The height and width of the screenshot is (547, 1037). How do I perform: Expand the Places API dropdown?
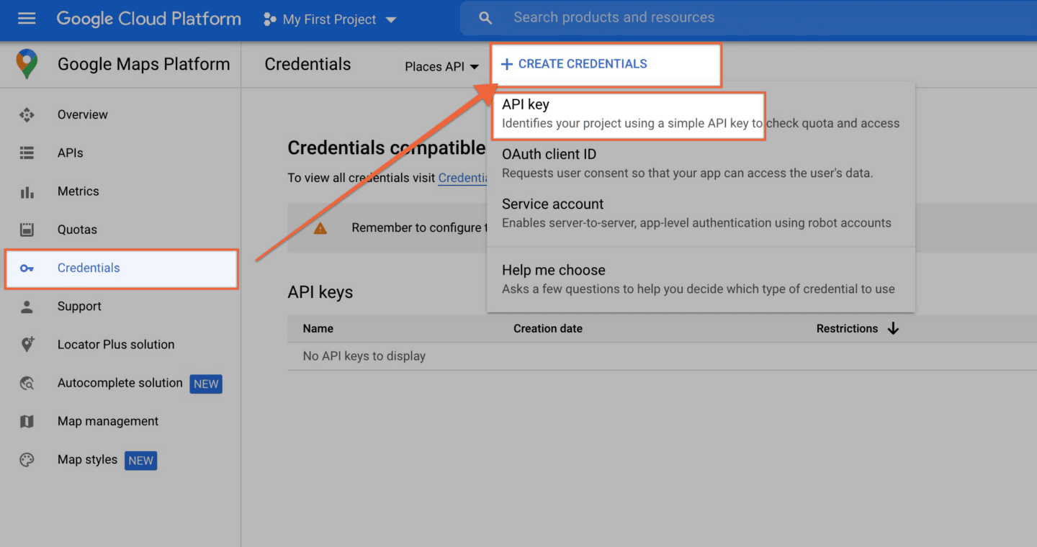441,66
